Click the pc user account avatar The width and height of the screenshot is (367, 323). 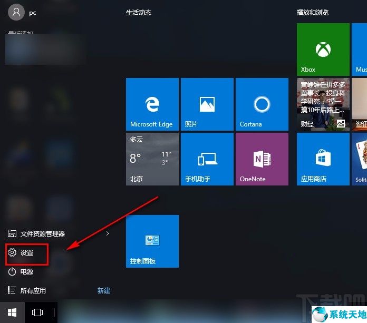coord(16,12)
